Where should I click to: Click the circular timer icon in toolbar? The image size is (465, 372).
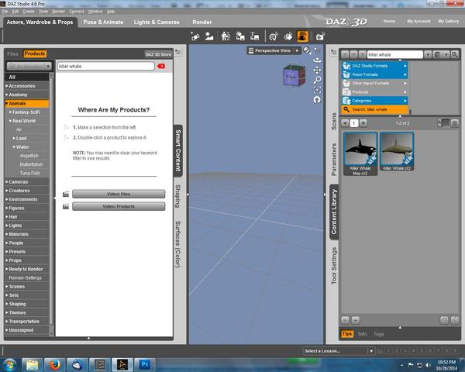click(x=274, y=36)
